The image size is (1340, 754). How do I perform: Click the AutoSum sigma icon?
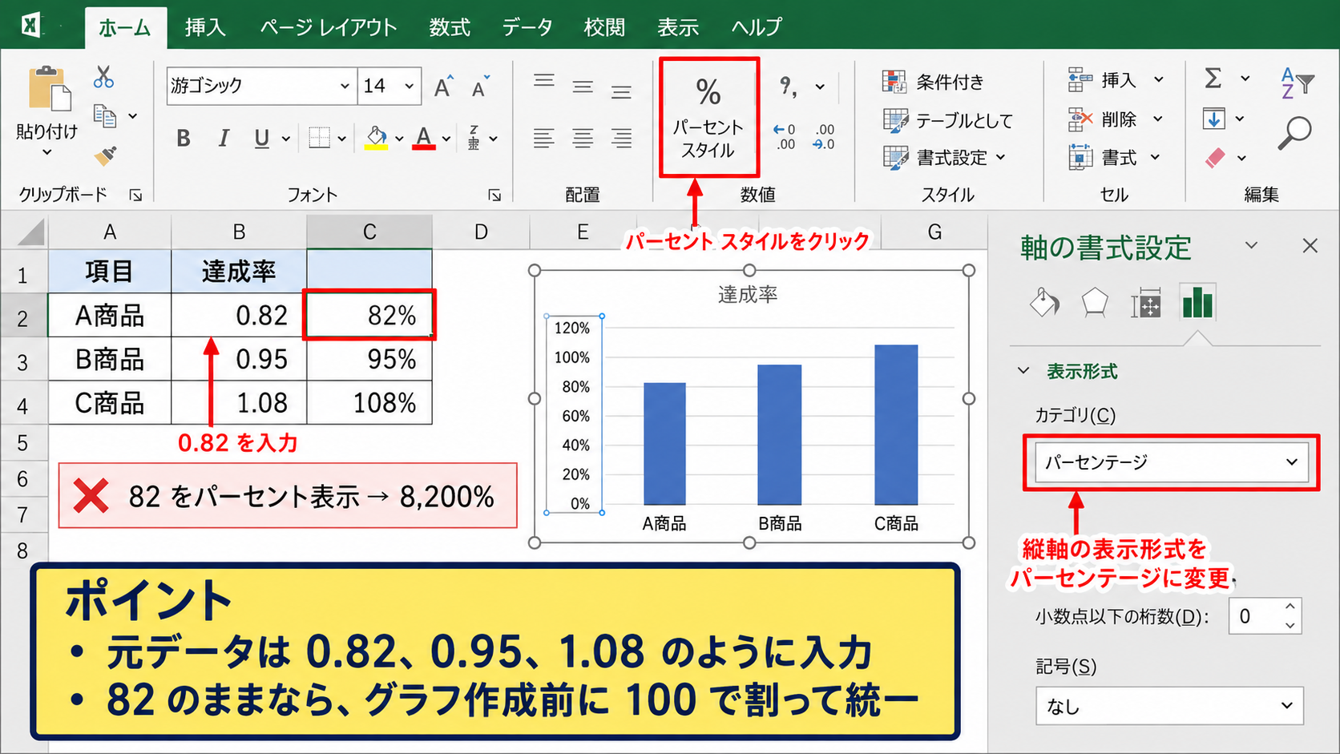coord(1213,79)
